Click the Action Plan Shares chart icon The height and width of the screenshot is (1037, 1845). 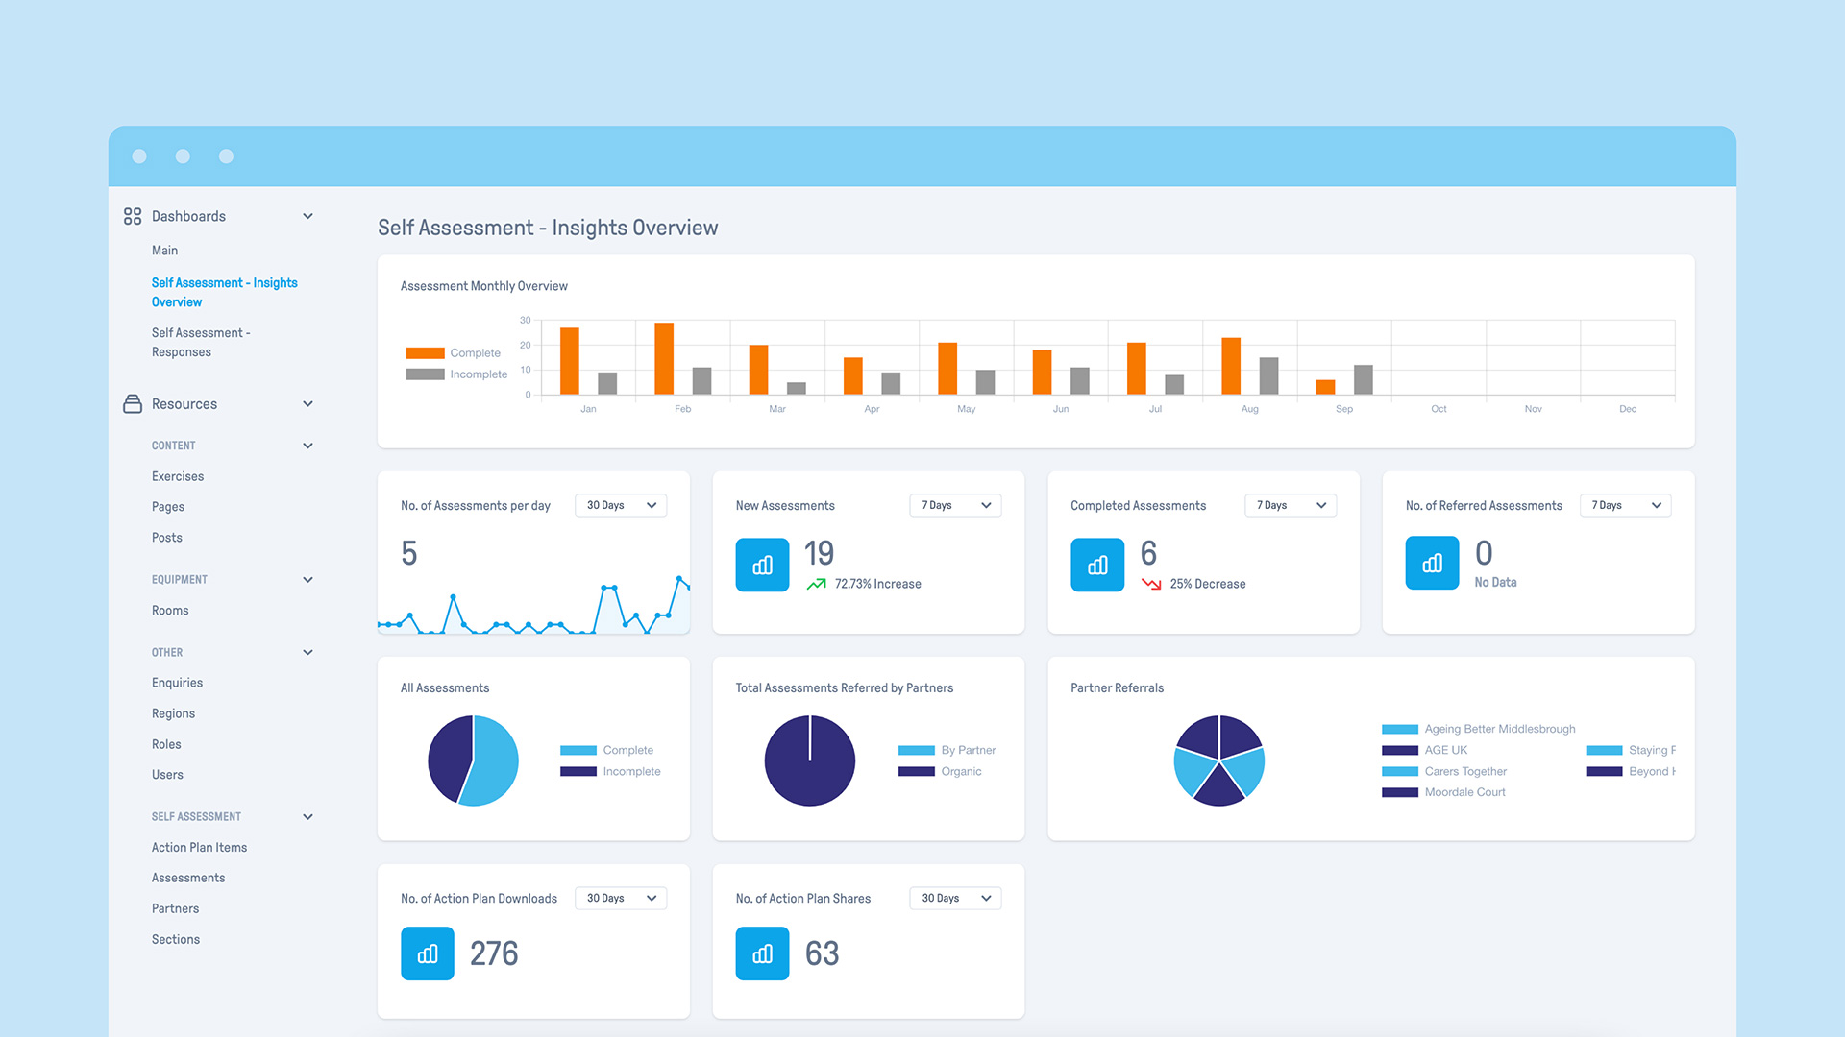click(x=762, y=953)
